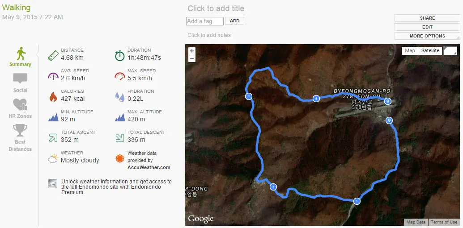Click the ADD tag button
463x228 pixels.
(x=234, y=21)
